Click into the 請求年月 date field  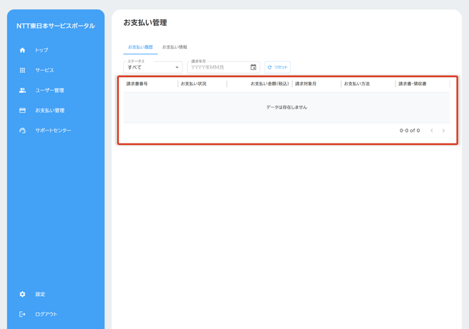(218, 68)
